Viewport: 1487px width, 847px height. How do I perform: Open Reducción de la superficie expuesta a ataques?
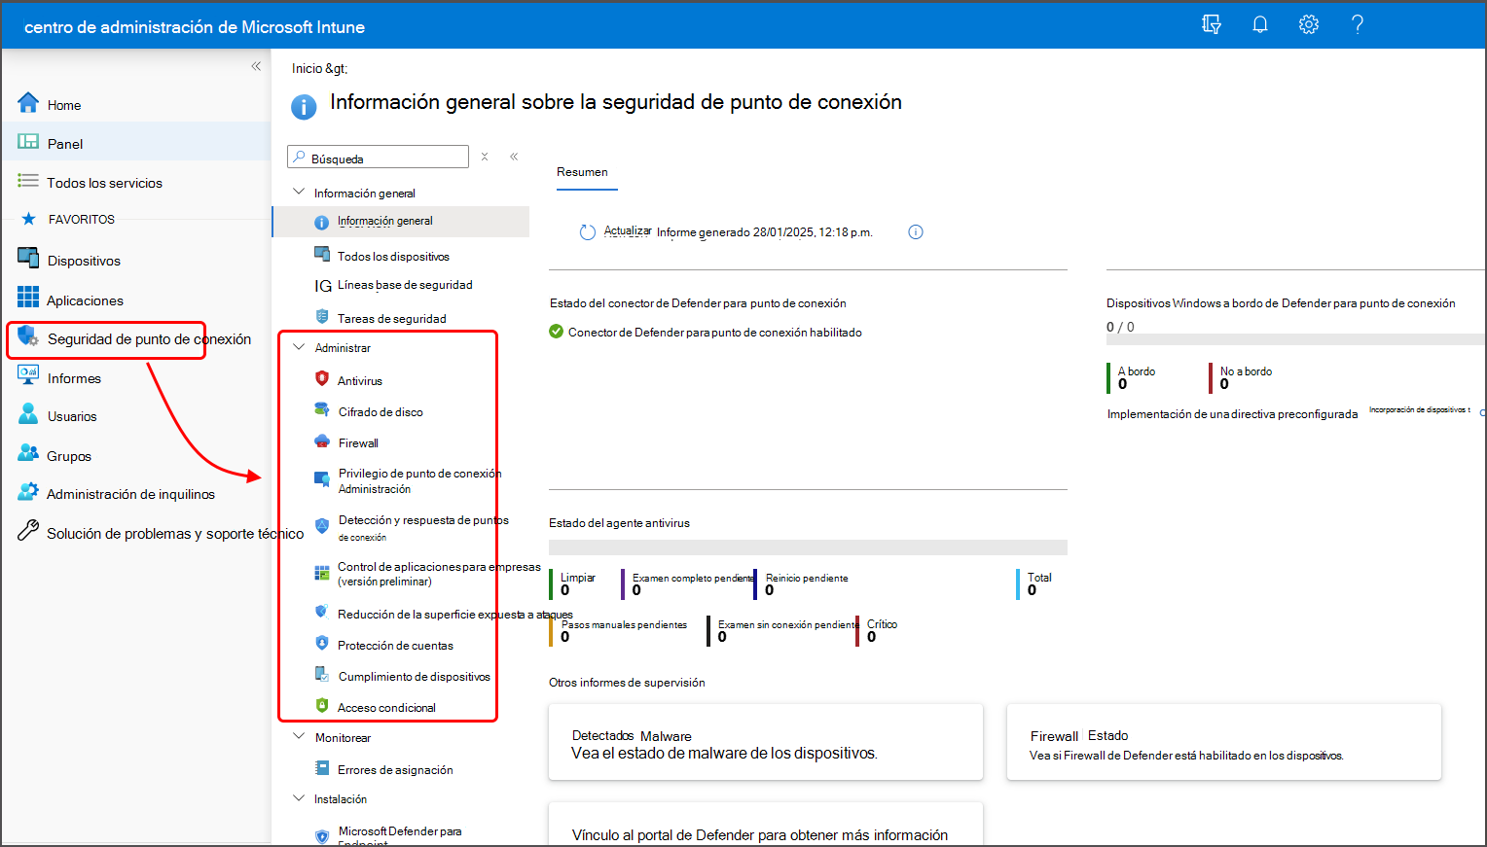click(454, 615)
